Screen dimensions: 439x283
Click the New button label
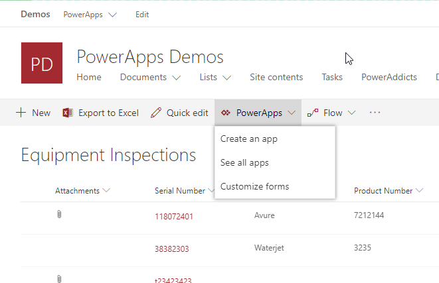[x=41, y=113]
